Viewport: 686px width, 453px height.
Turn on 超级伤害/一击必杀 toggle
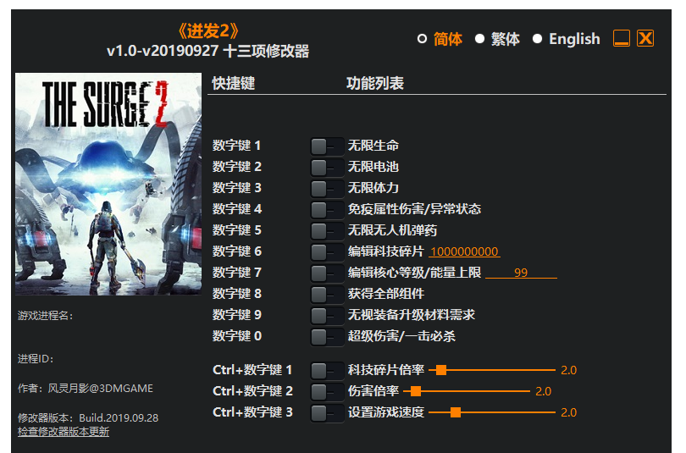point(327,337)
